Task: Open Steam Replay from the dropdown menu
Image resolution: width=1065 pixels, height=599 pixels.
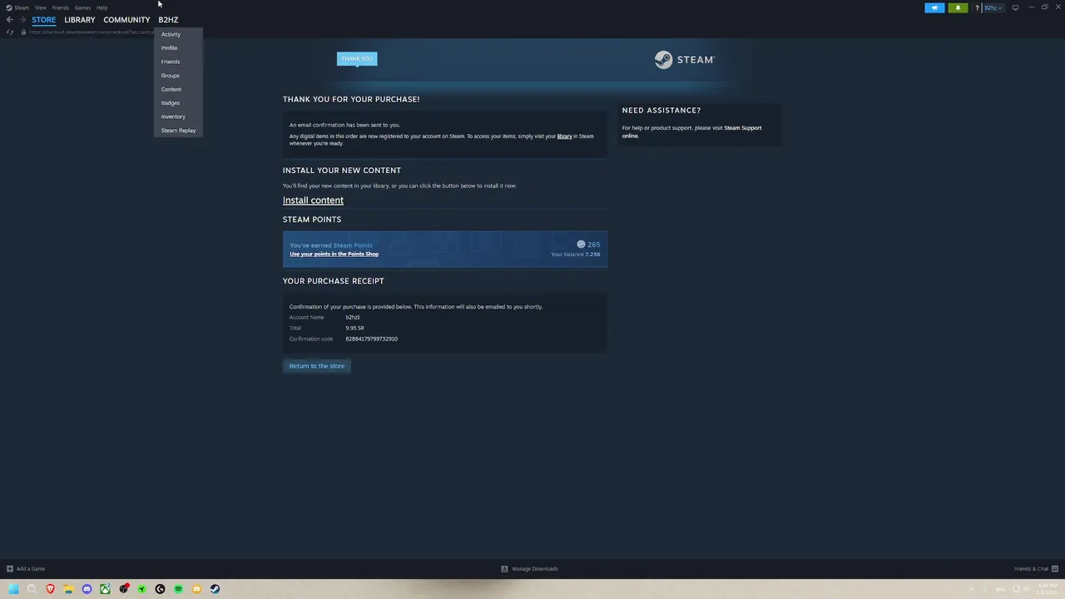Action: tap(178, 131)
